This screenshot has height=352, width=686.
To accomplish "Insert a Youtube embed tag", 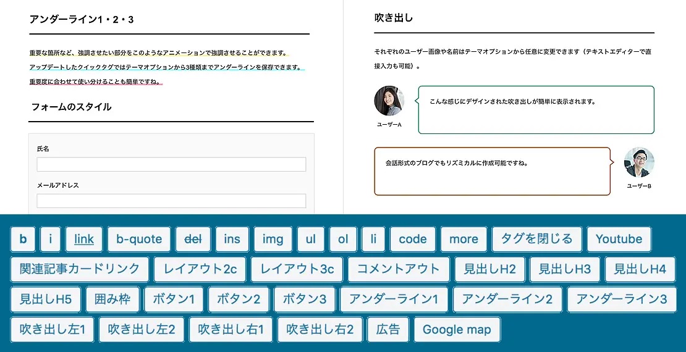I will [x=619, y=239].
